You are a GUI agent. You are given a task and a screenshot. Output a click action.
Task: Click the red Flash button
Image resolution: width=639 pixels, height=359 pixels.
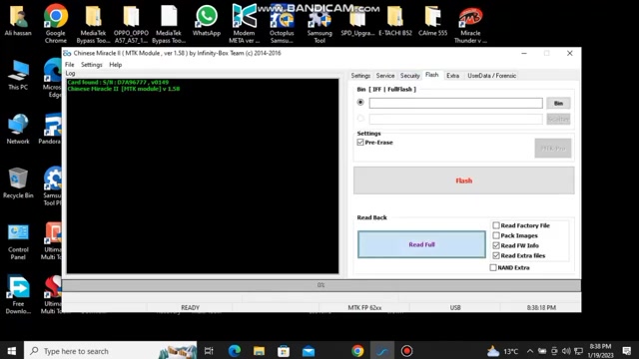463,180
